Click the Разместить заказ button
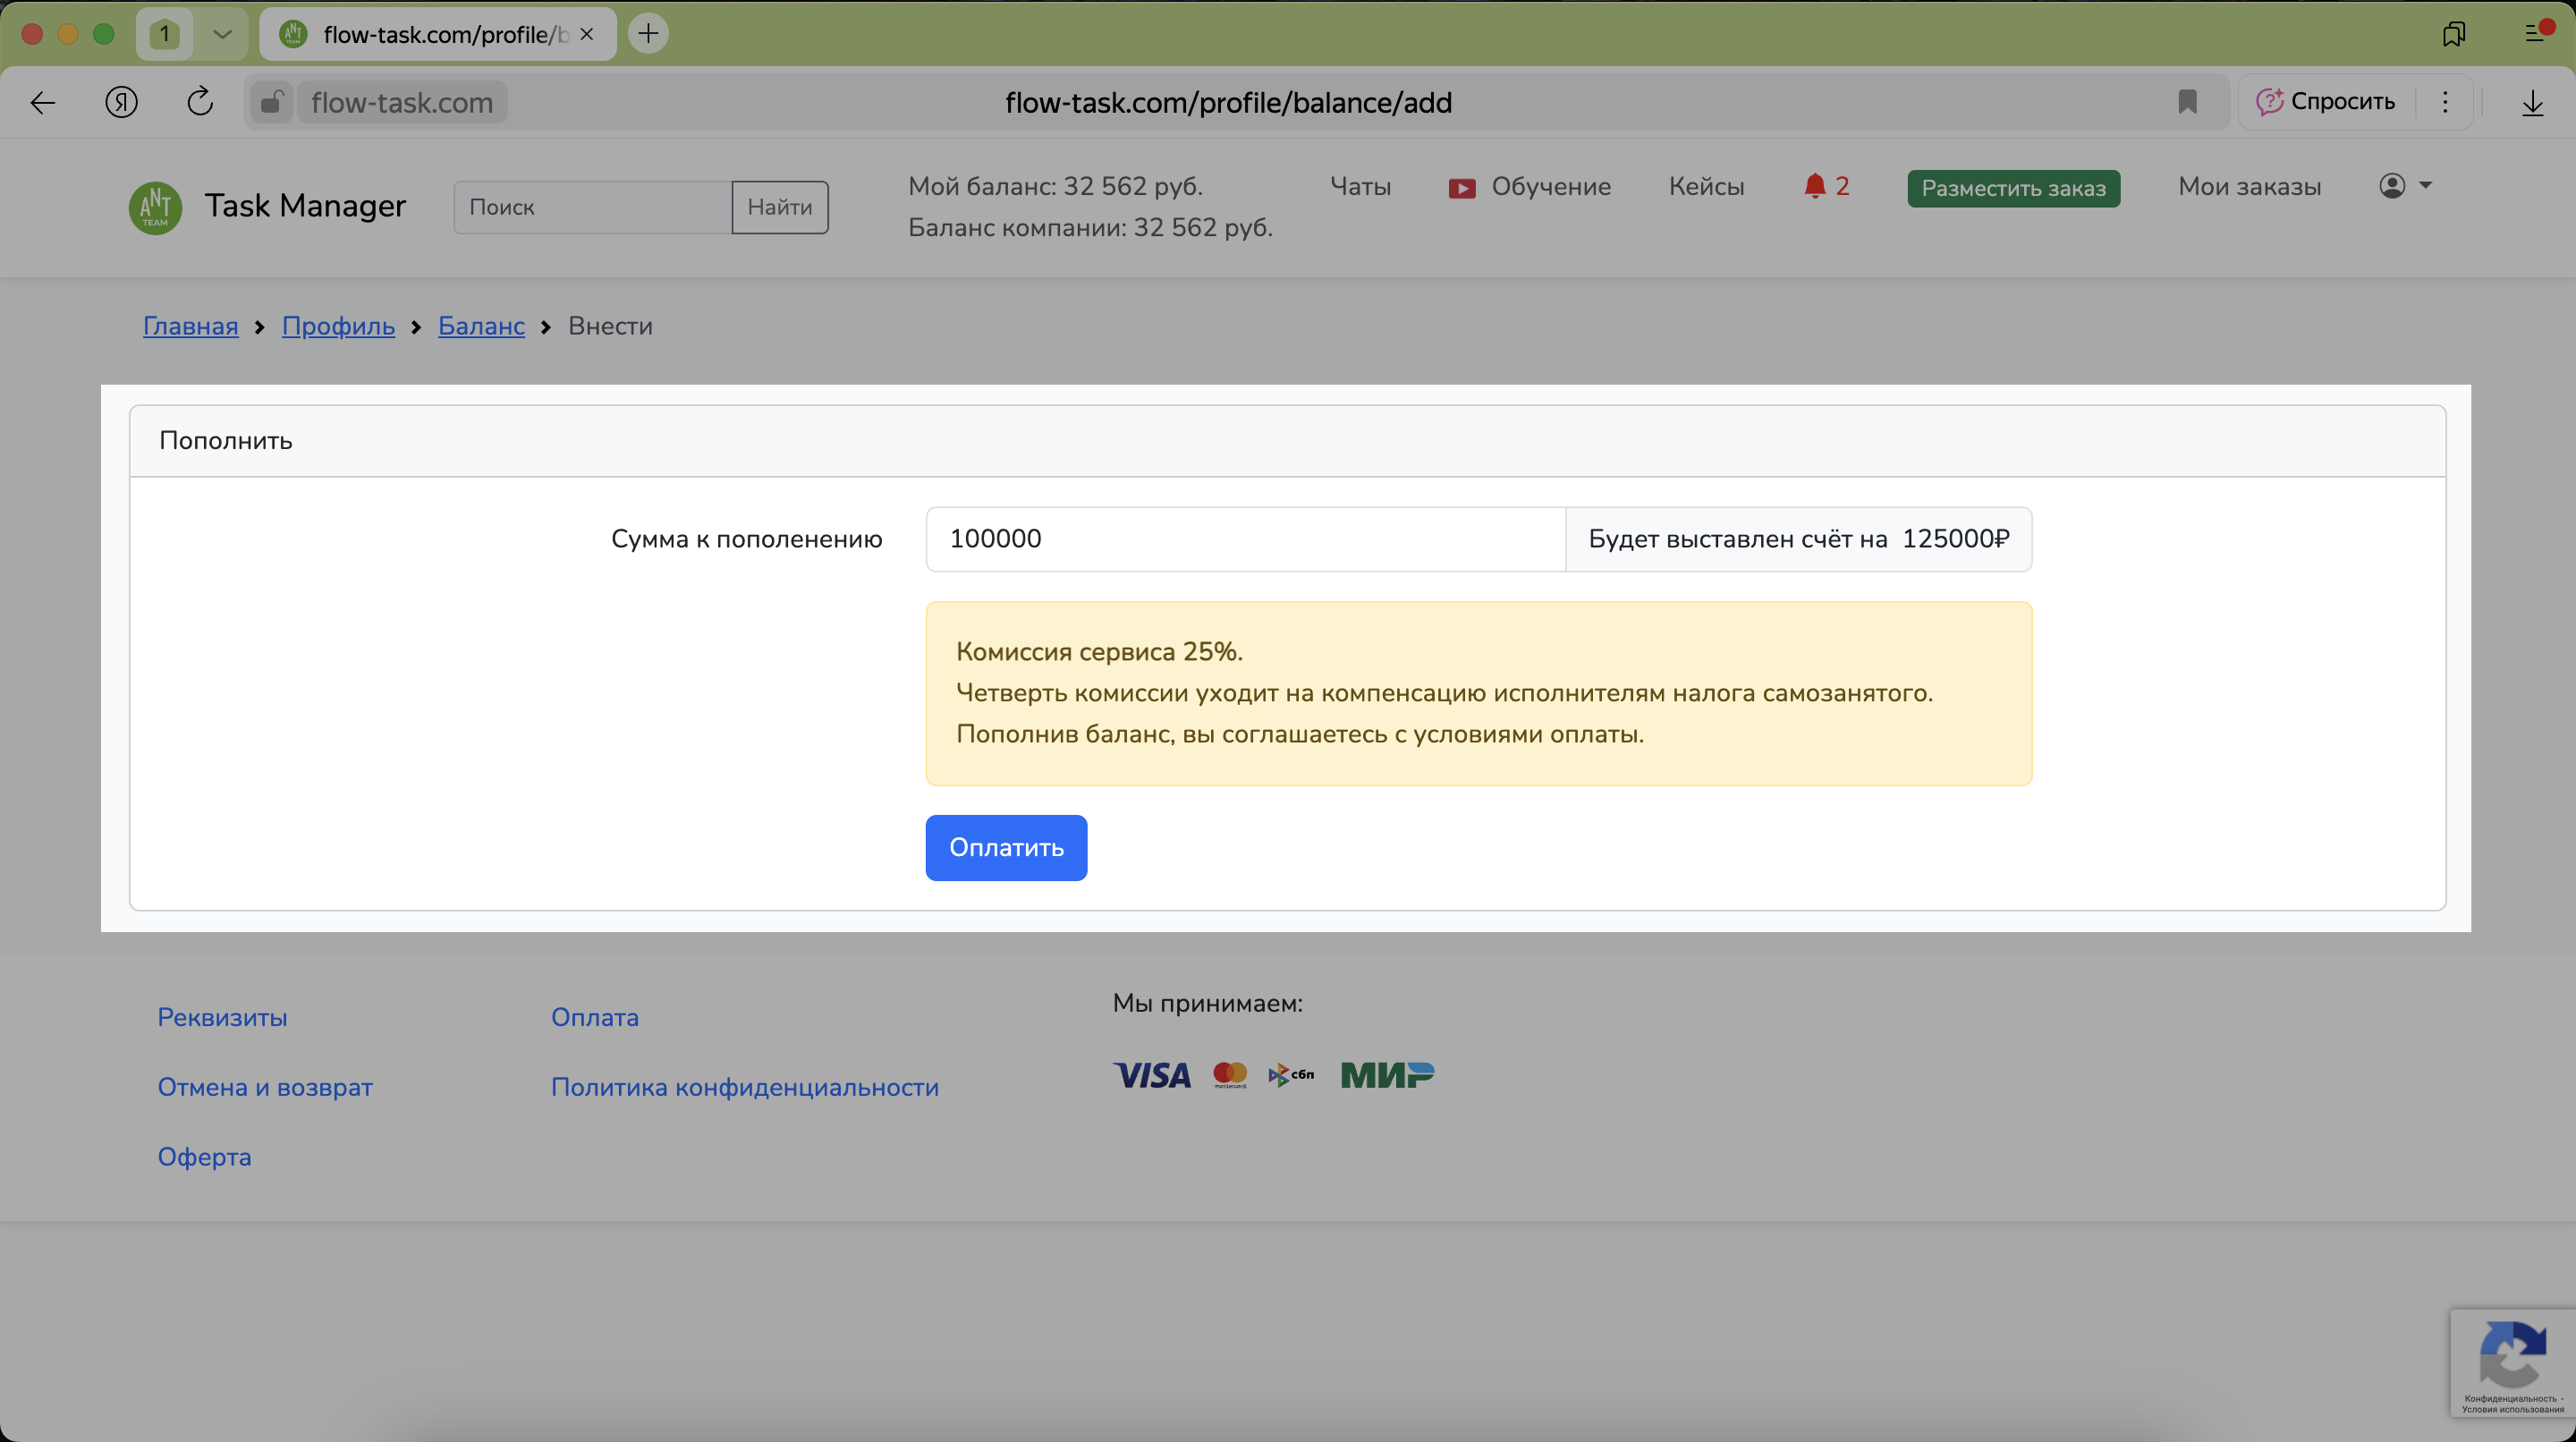The width and height of the screenshot is (2576, 1442). 2013,188
